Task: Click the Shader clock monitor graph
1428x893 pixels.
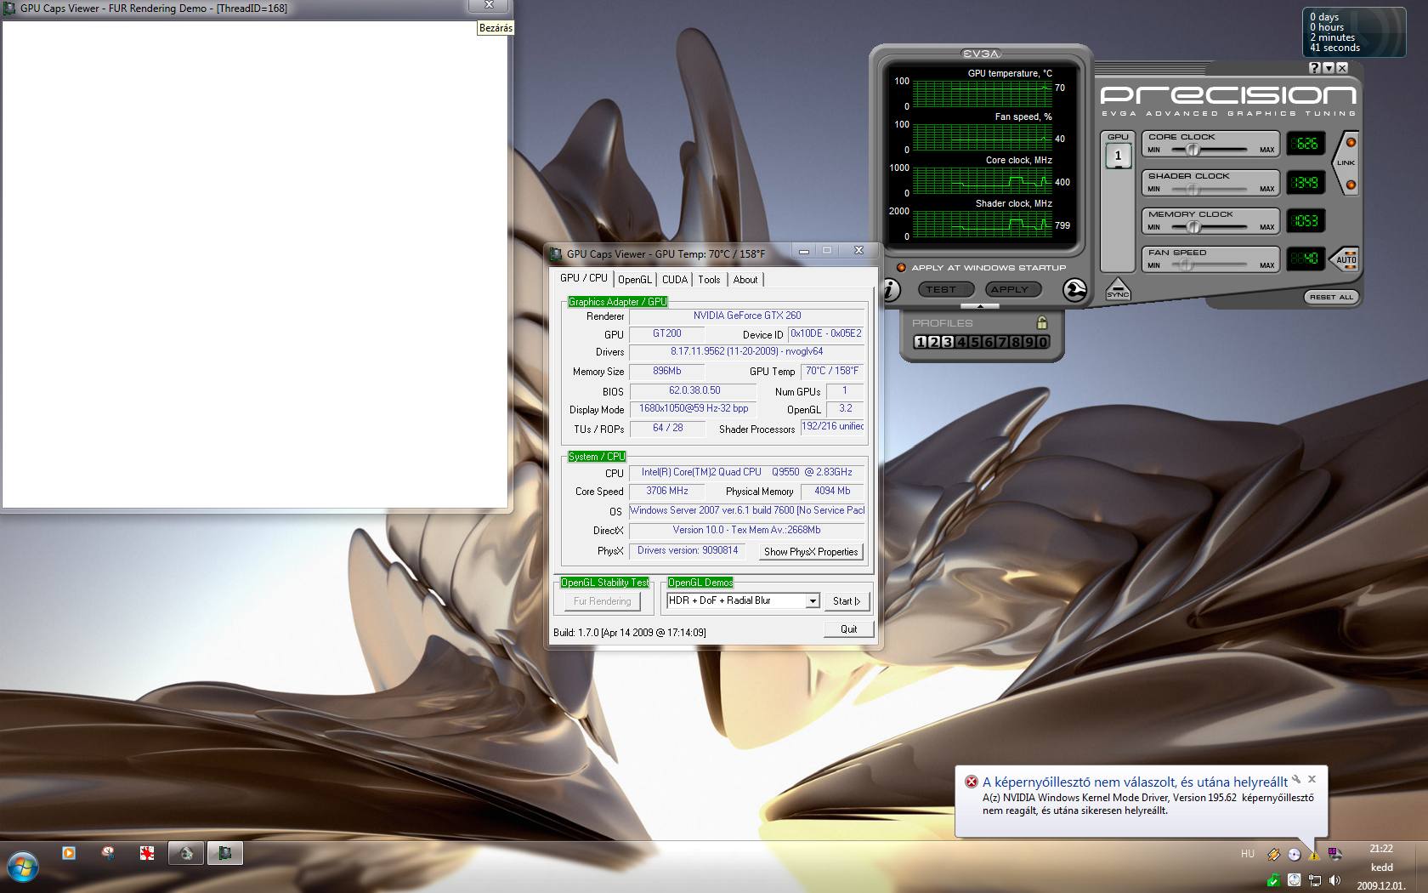Action: (x=982, y=224)
